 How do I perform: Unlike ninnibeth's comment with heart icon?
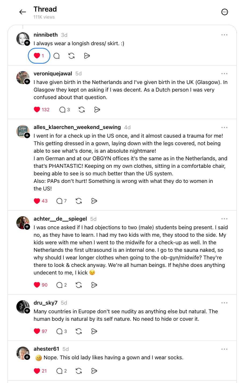click(x=39, y=56)
